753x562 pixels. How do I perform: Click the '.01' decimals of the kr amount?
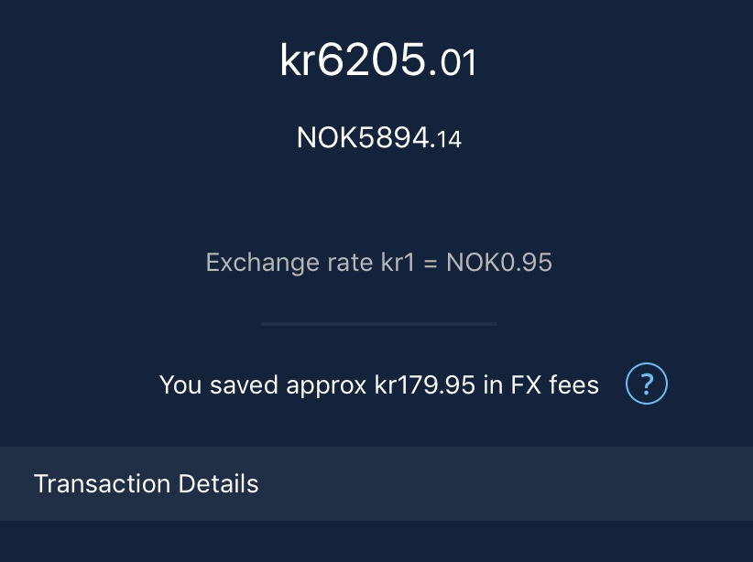click(453, 63)
